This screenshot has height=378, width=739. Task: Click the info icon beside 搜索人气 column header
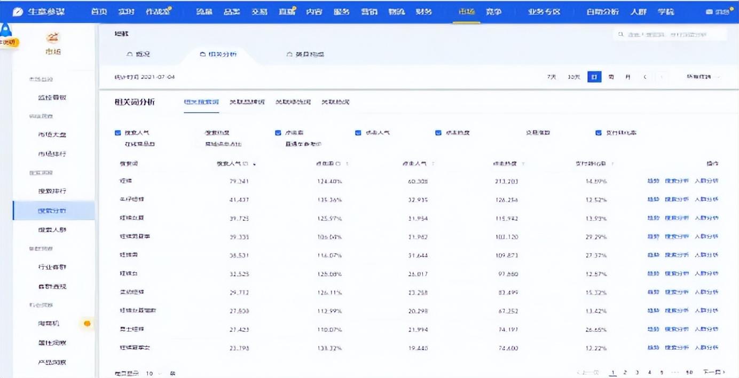point(246,164)
